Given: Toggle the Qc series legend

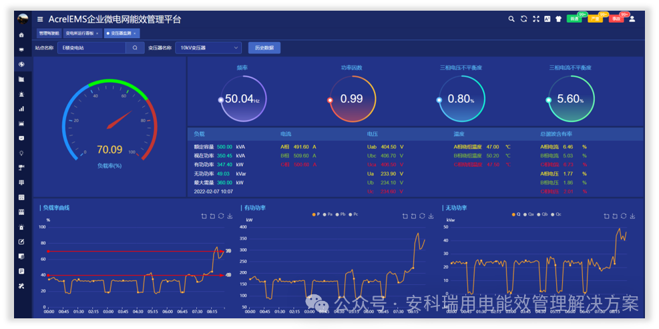Looking at the screenshot, I should pyautogui.click(x=555, y=214).
